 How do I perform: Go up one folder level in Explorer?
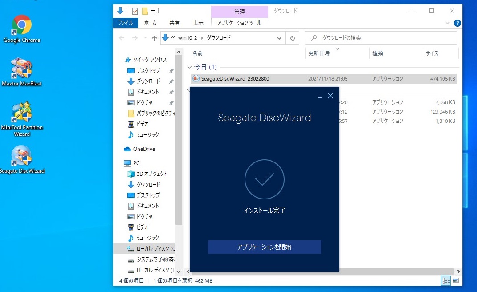(155, 38)
